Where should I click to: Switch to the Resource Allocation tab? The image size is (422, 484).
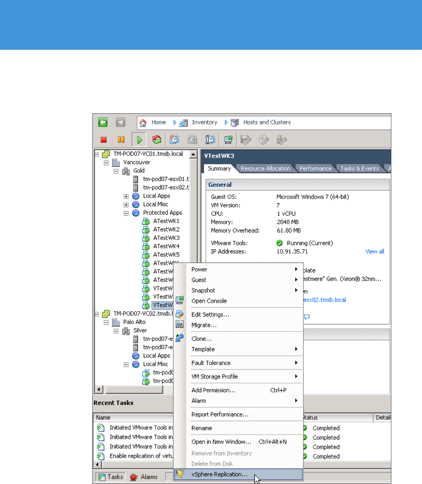(265, 169)
